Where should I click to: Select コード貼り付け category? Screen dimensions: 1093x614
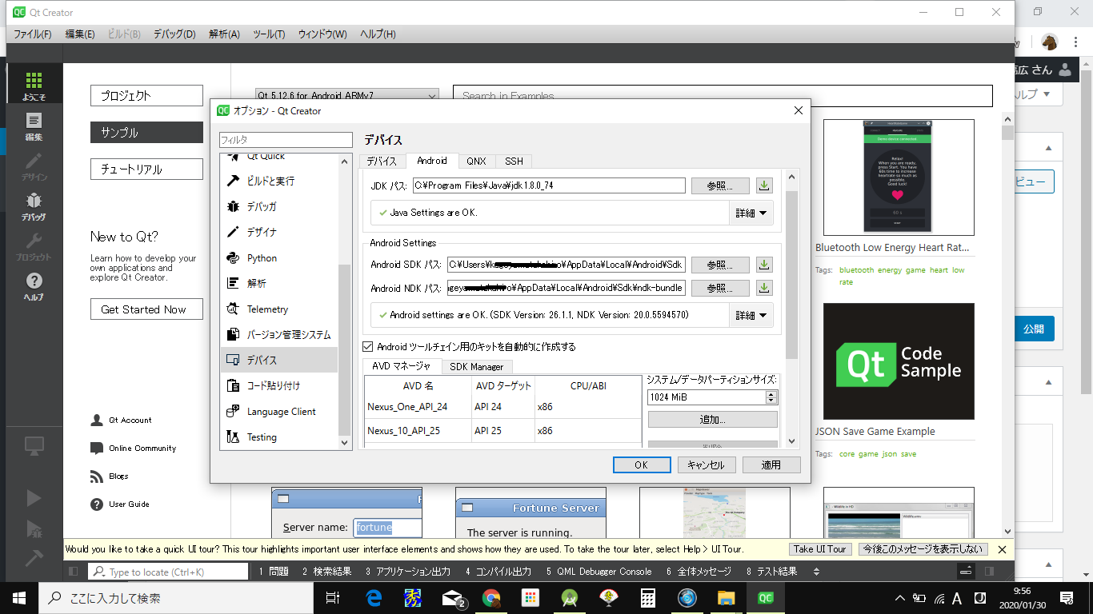[279, 386]
